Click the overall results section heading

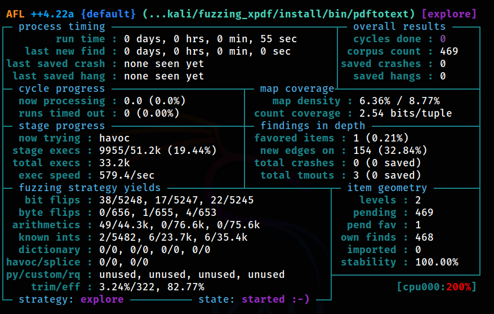(399, 26)
